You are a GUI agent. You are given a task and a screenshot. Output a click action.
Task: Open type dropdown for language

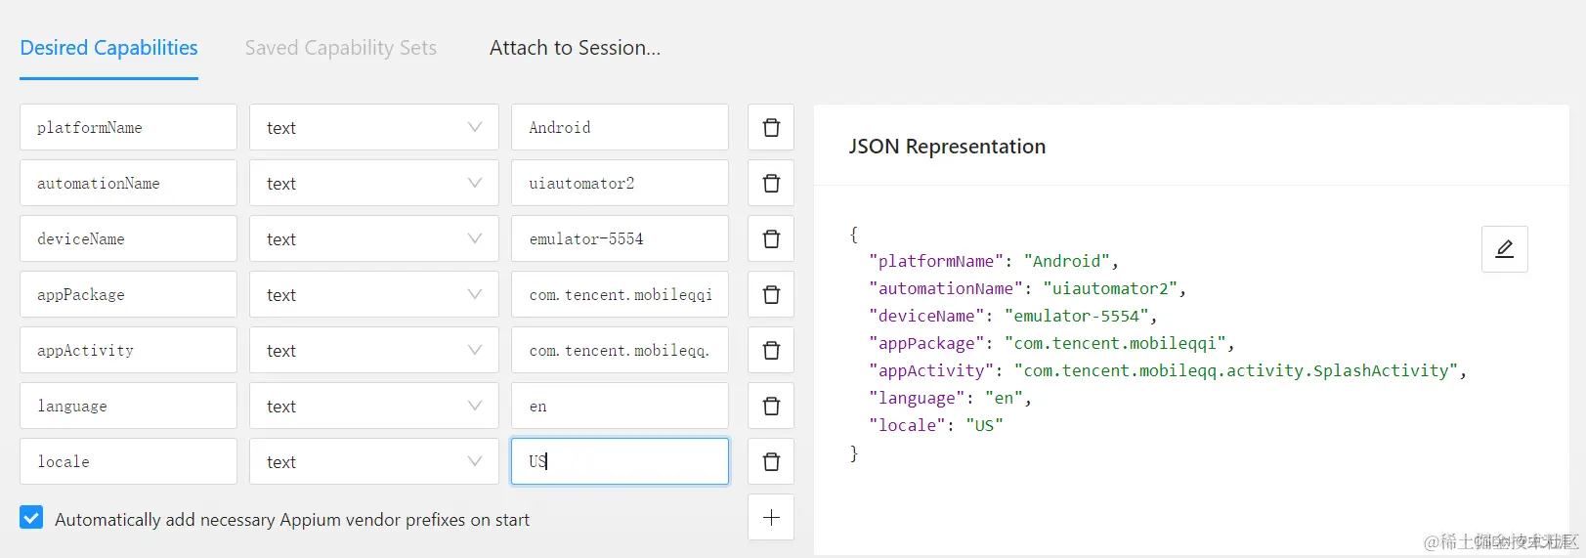(374, 406)
